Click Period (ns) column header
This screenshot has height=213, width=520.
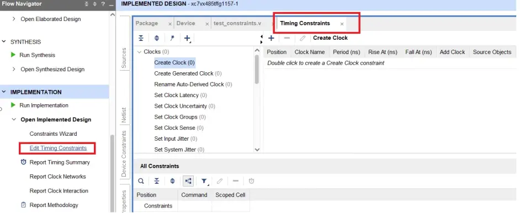click(x=346, y=52)
